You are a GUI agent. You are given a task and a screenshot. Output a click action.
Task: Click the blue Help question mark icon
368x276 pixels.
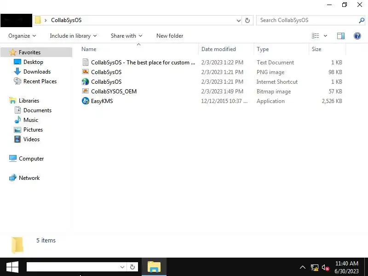tap(357, 36)
